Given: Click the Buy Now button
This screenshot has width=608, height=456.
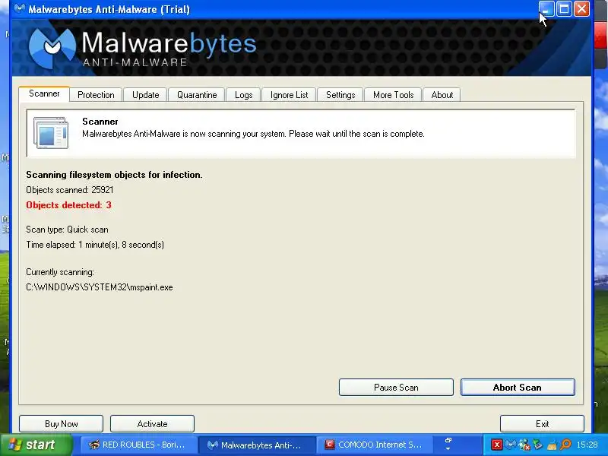Looking at the screenshot, I should [x=62, y=424].
